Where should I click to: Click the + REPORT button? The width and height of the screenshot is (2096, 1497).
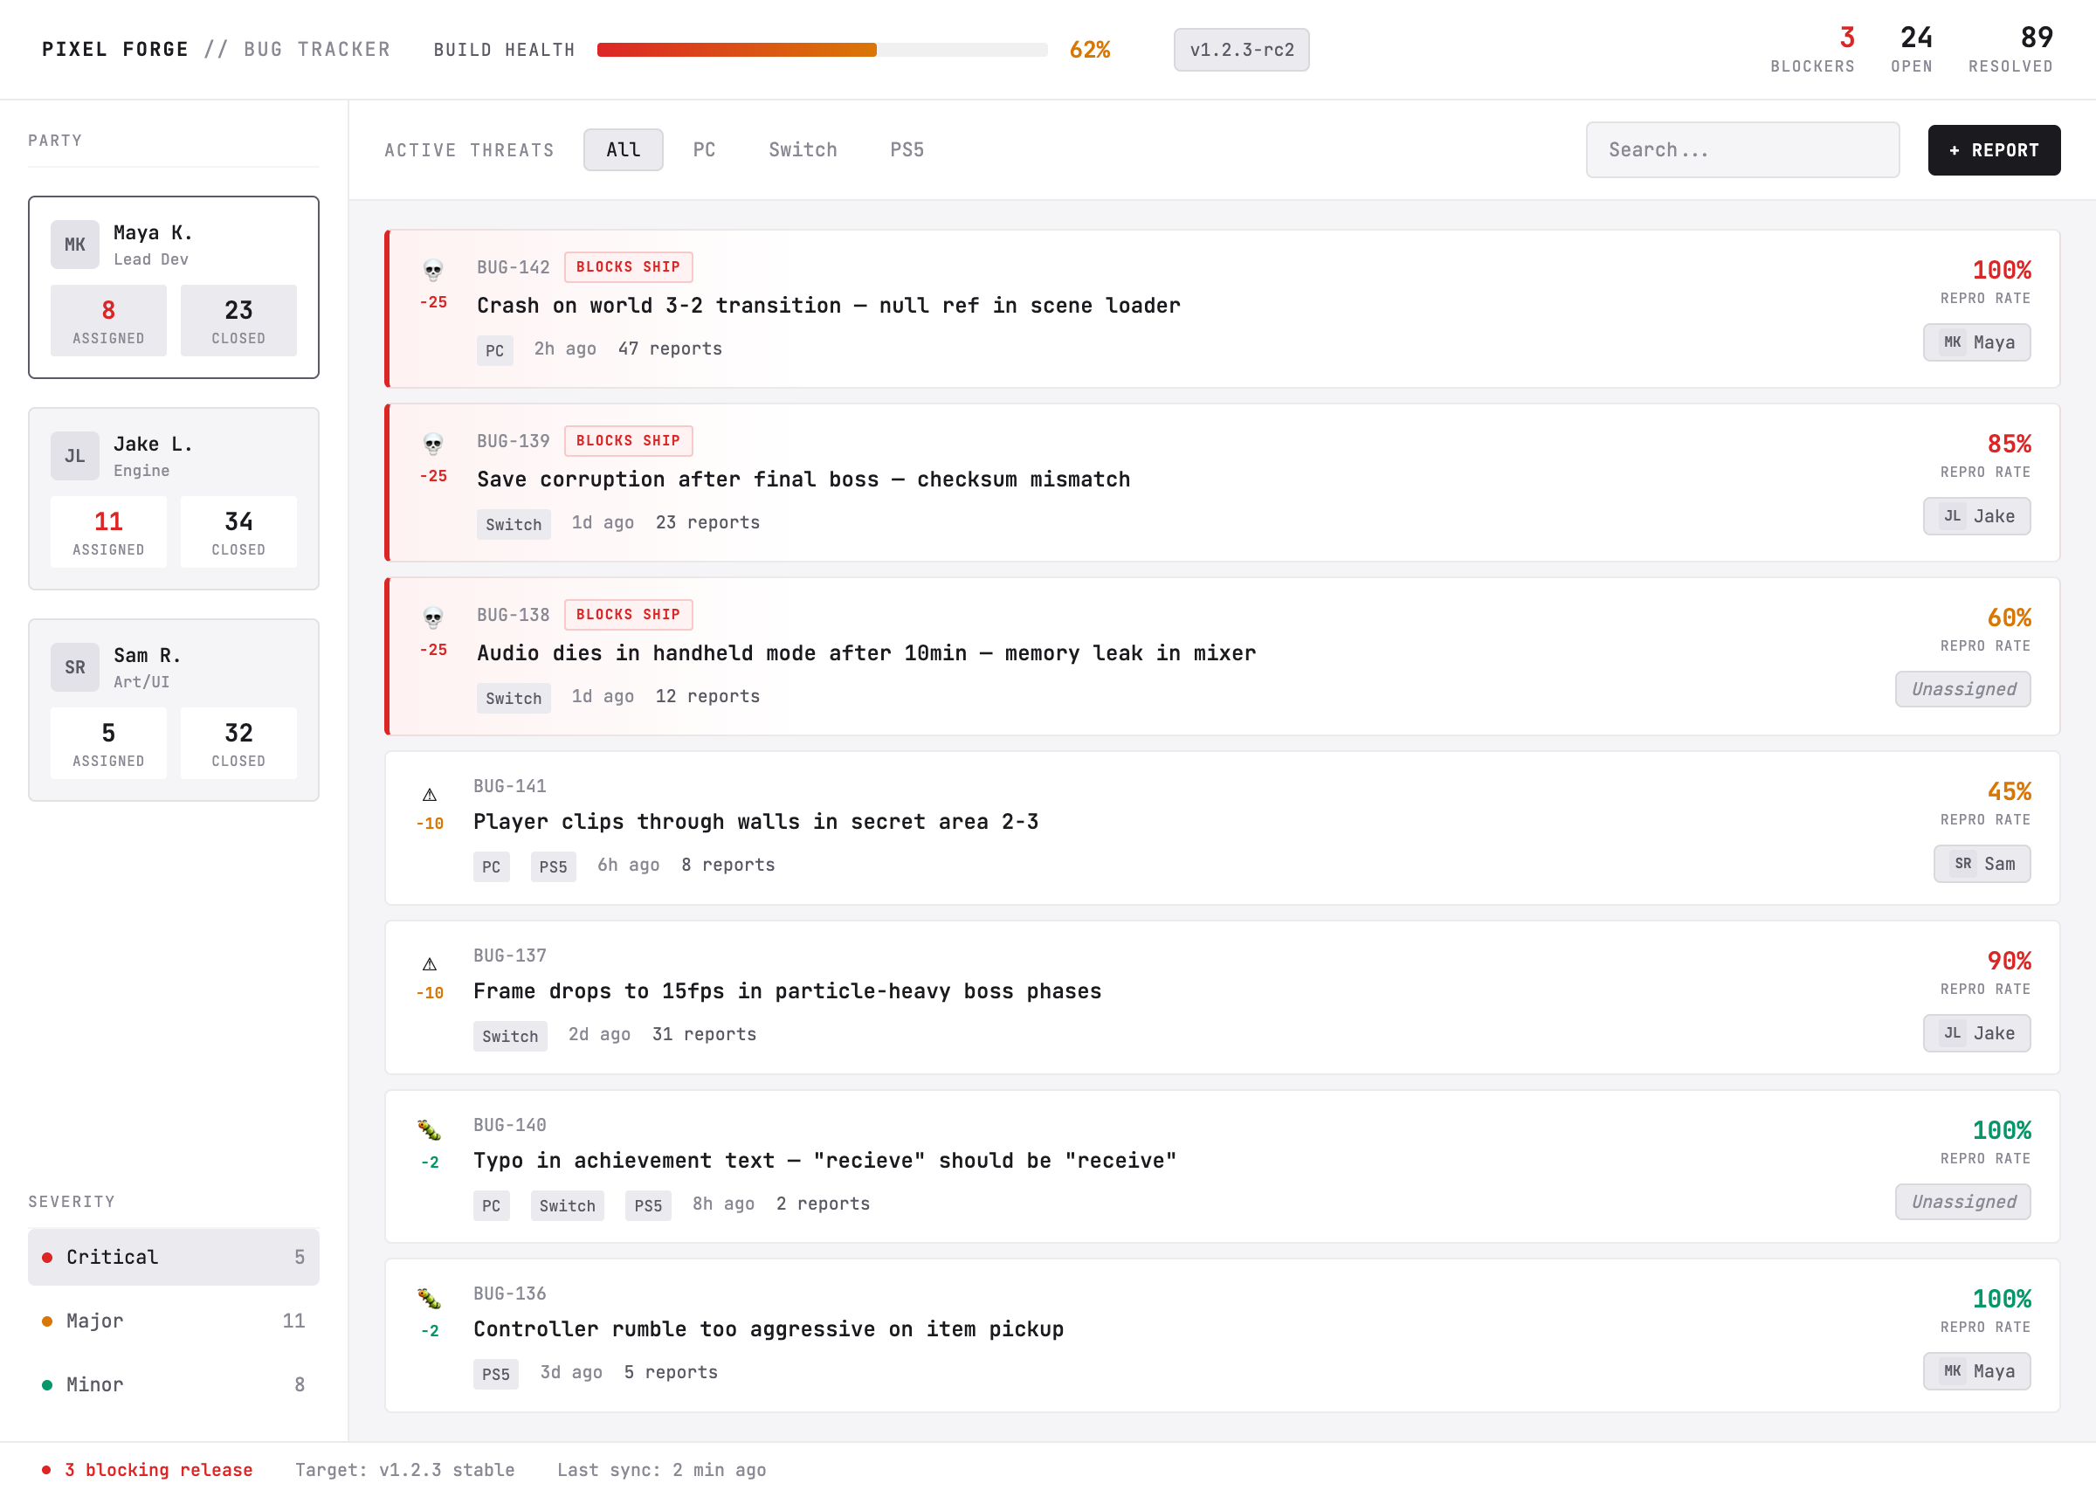tap(1994, 149)
